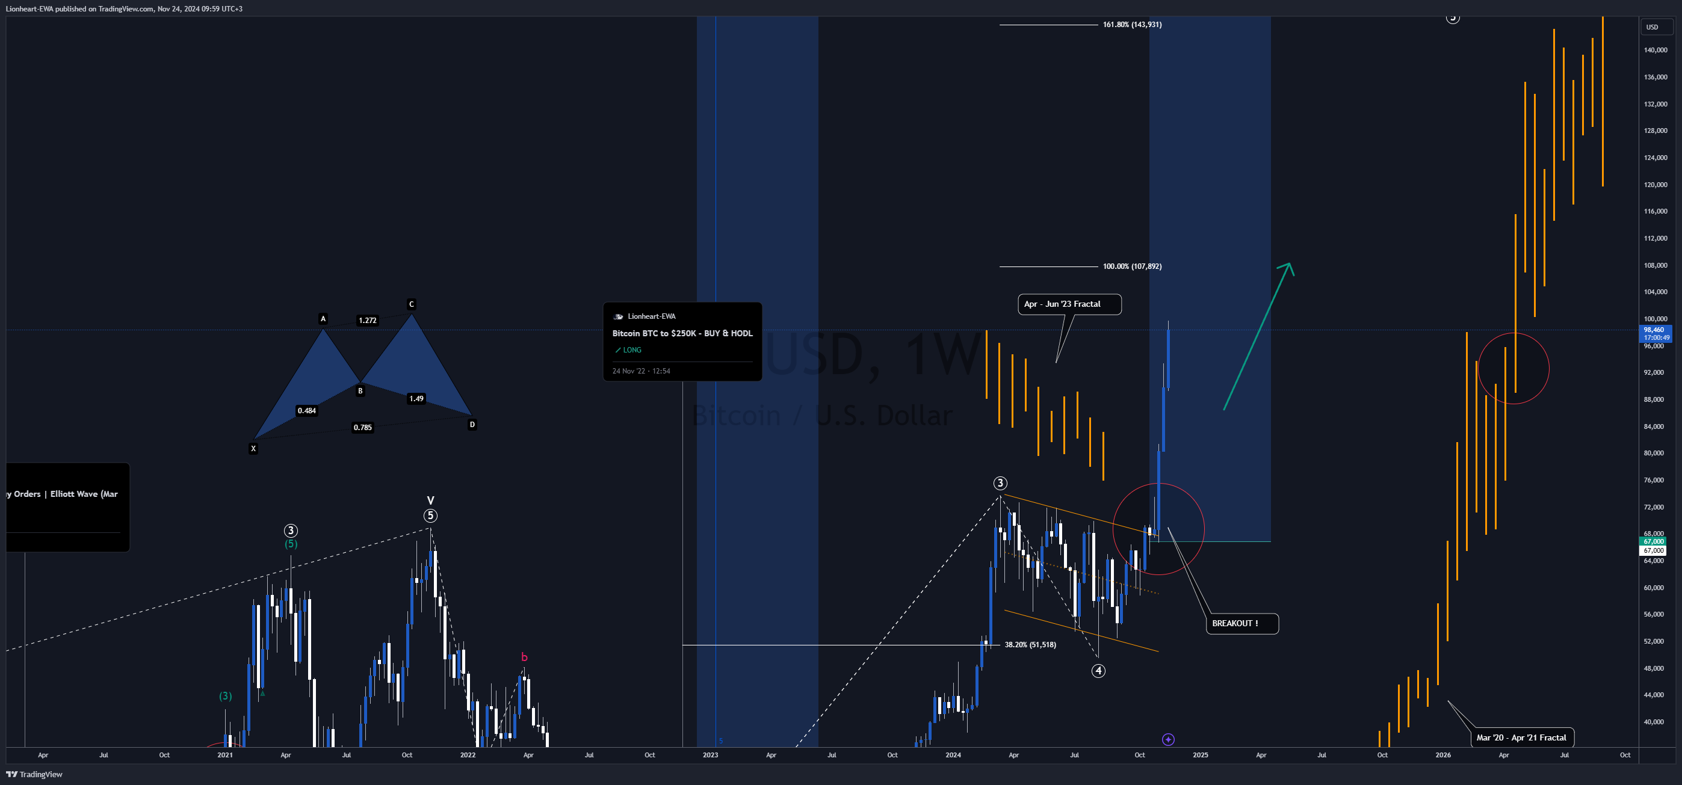The image size is (1682, 785).
Task: Click the 'Orders | Elliott Wave' idea card
Action: tap(68, 507)
